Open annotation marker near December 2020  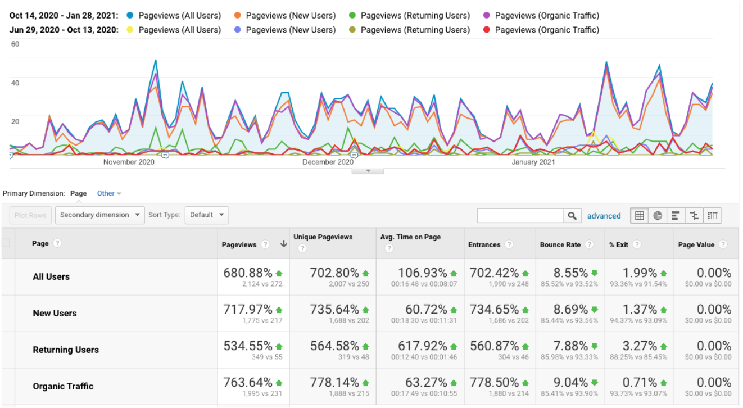(x=354, y=156)
